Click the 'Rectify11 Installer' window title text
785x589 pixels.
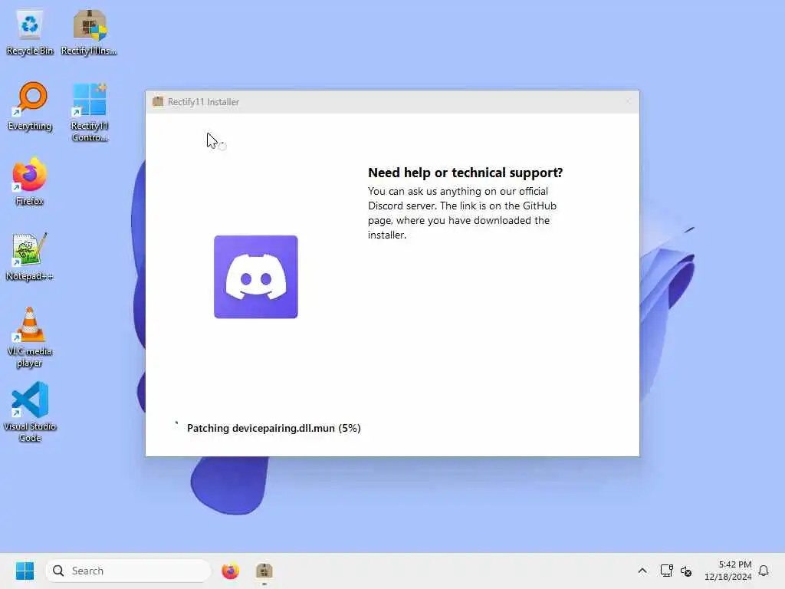pyautogui.click(x=203, y=102)
